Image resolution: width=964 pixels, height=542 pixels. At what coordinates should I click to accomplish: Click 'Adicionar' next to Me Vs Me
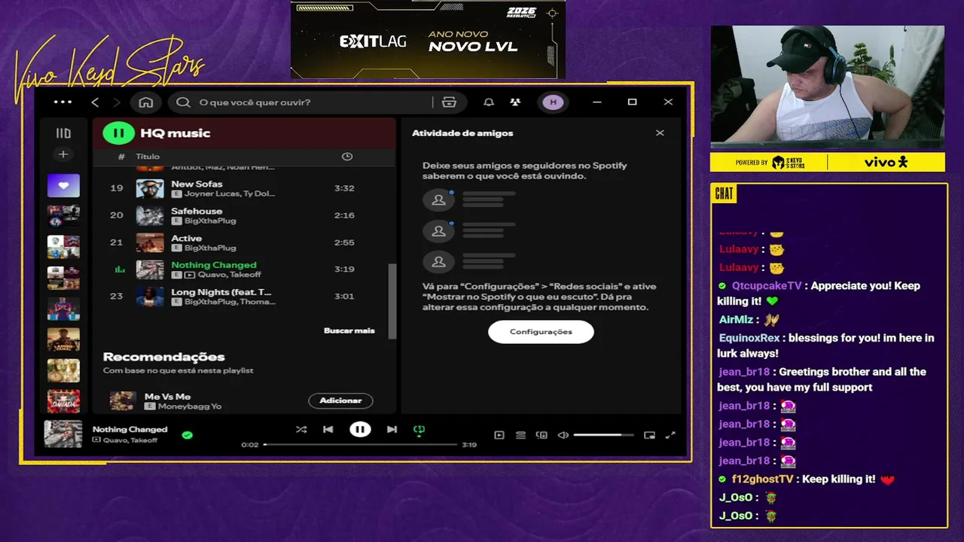pyautogui.click(x=340, y=400)
